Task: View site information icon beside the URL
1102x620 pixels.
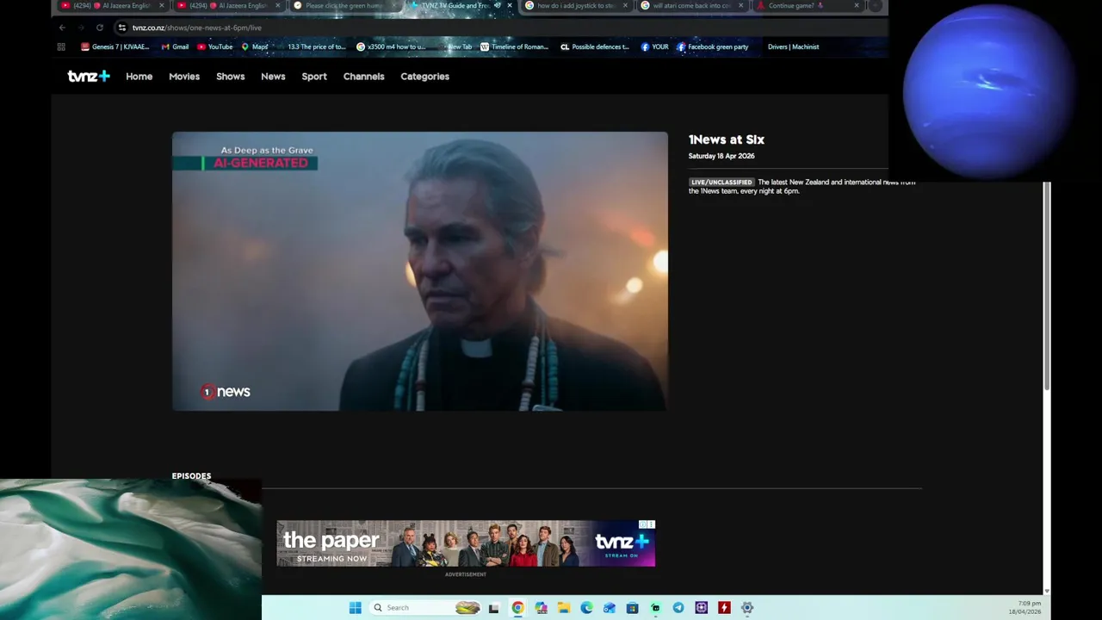Action: pyautogui.click(x=122, y=28)
